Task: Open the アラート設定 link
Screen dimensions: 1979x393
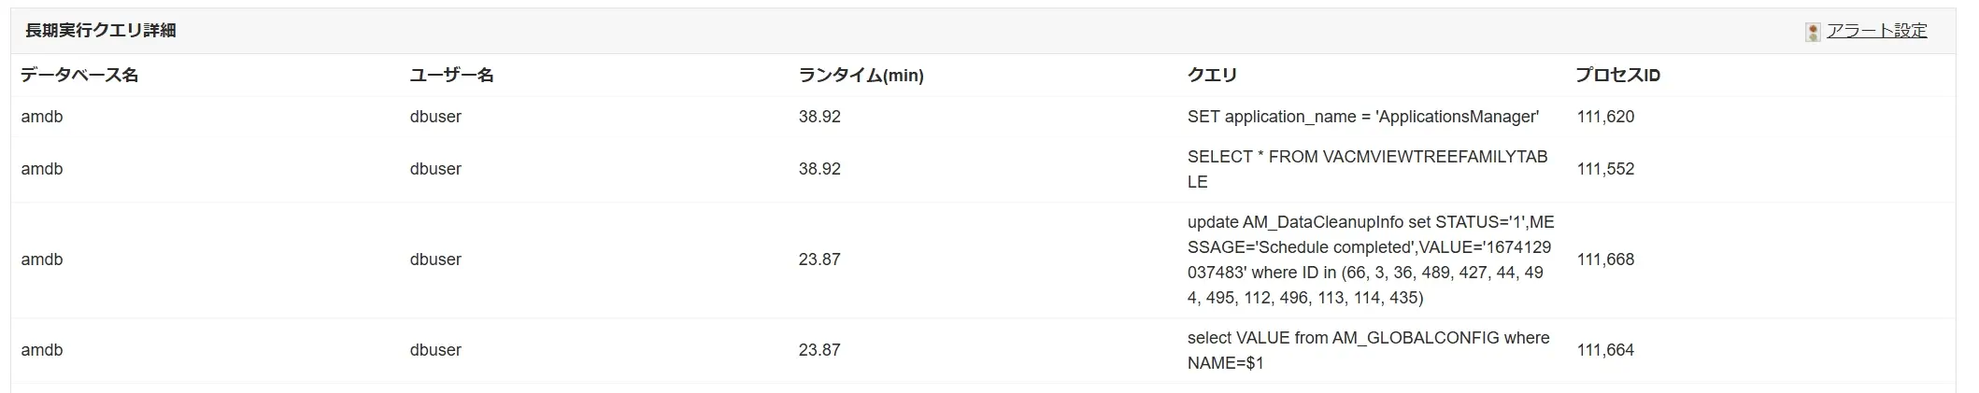Action: [1876, 31]
